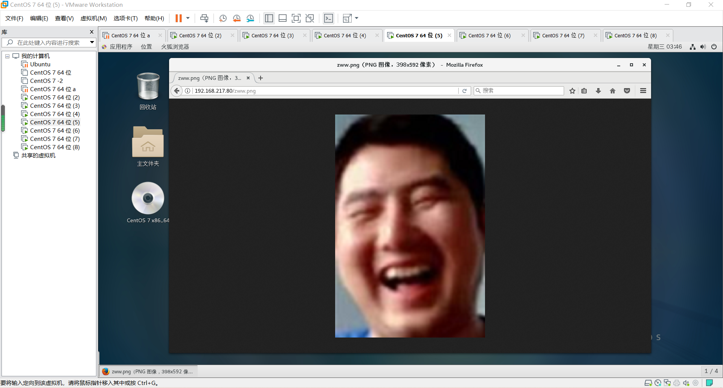Open the 虚拟机(M) menu
The height and width of the screenshot is (388, 723).
93,18
